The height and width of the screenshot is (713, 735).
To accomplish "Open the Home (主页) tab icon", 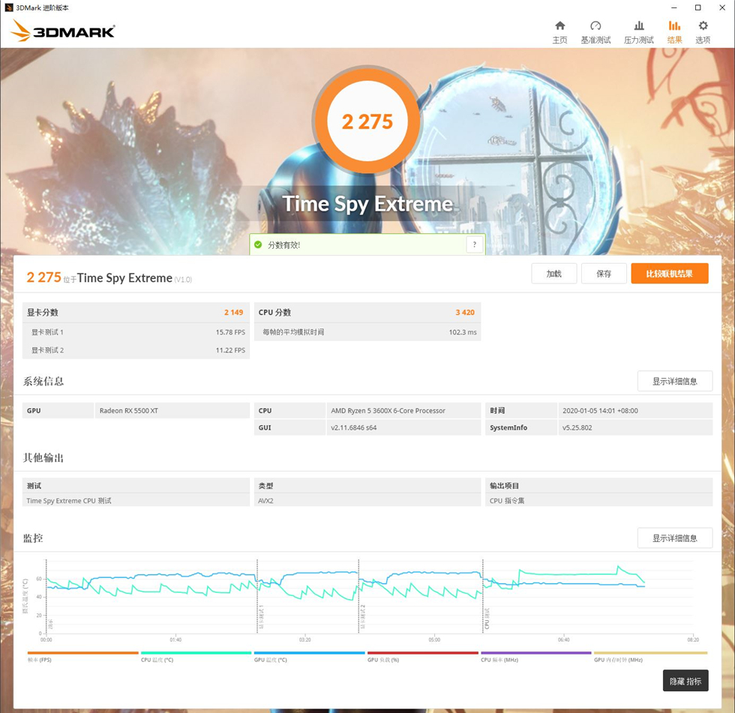I will tap(559, 26).
